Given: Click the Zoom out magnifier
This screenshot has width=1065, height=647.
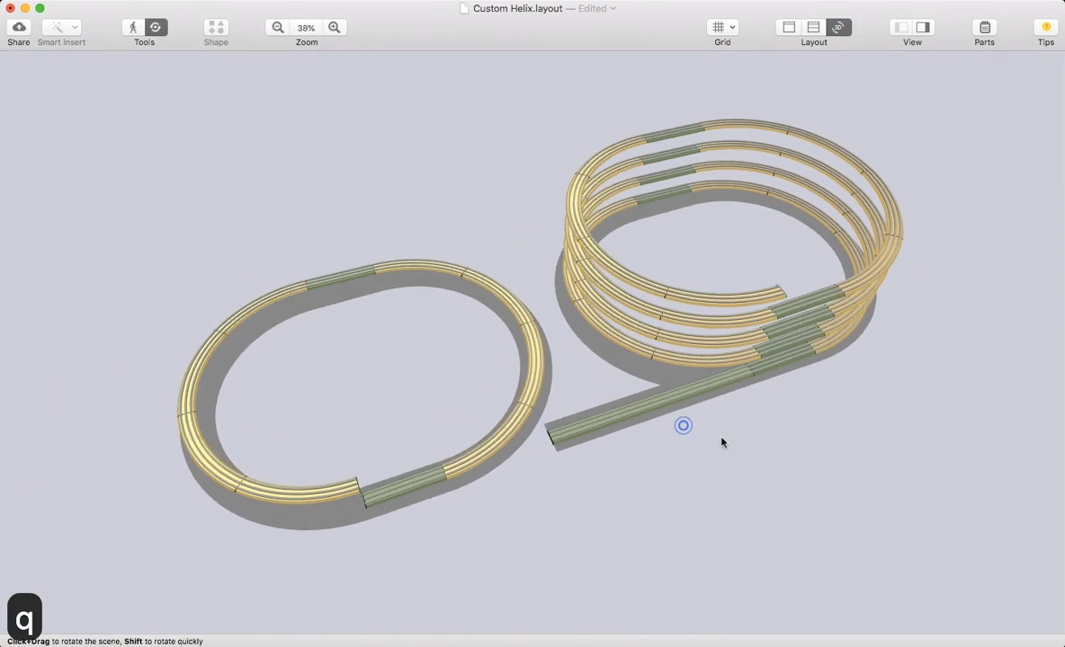Looking at the screenshot, I should point(278,27).
